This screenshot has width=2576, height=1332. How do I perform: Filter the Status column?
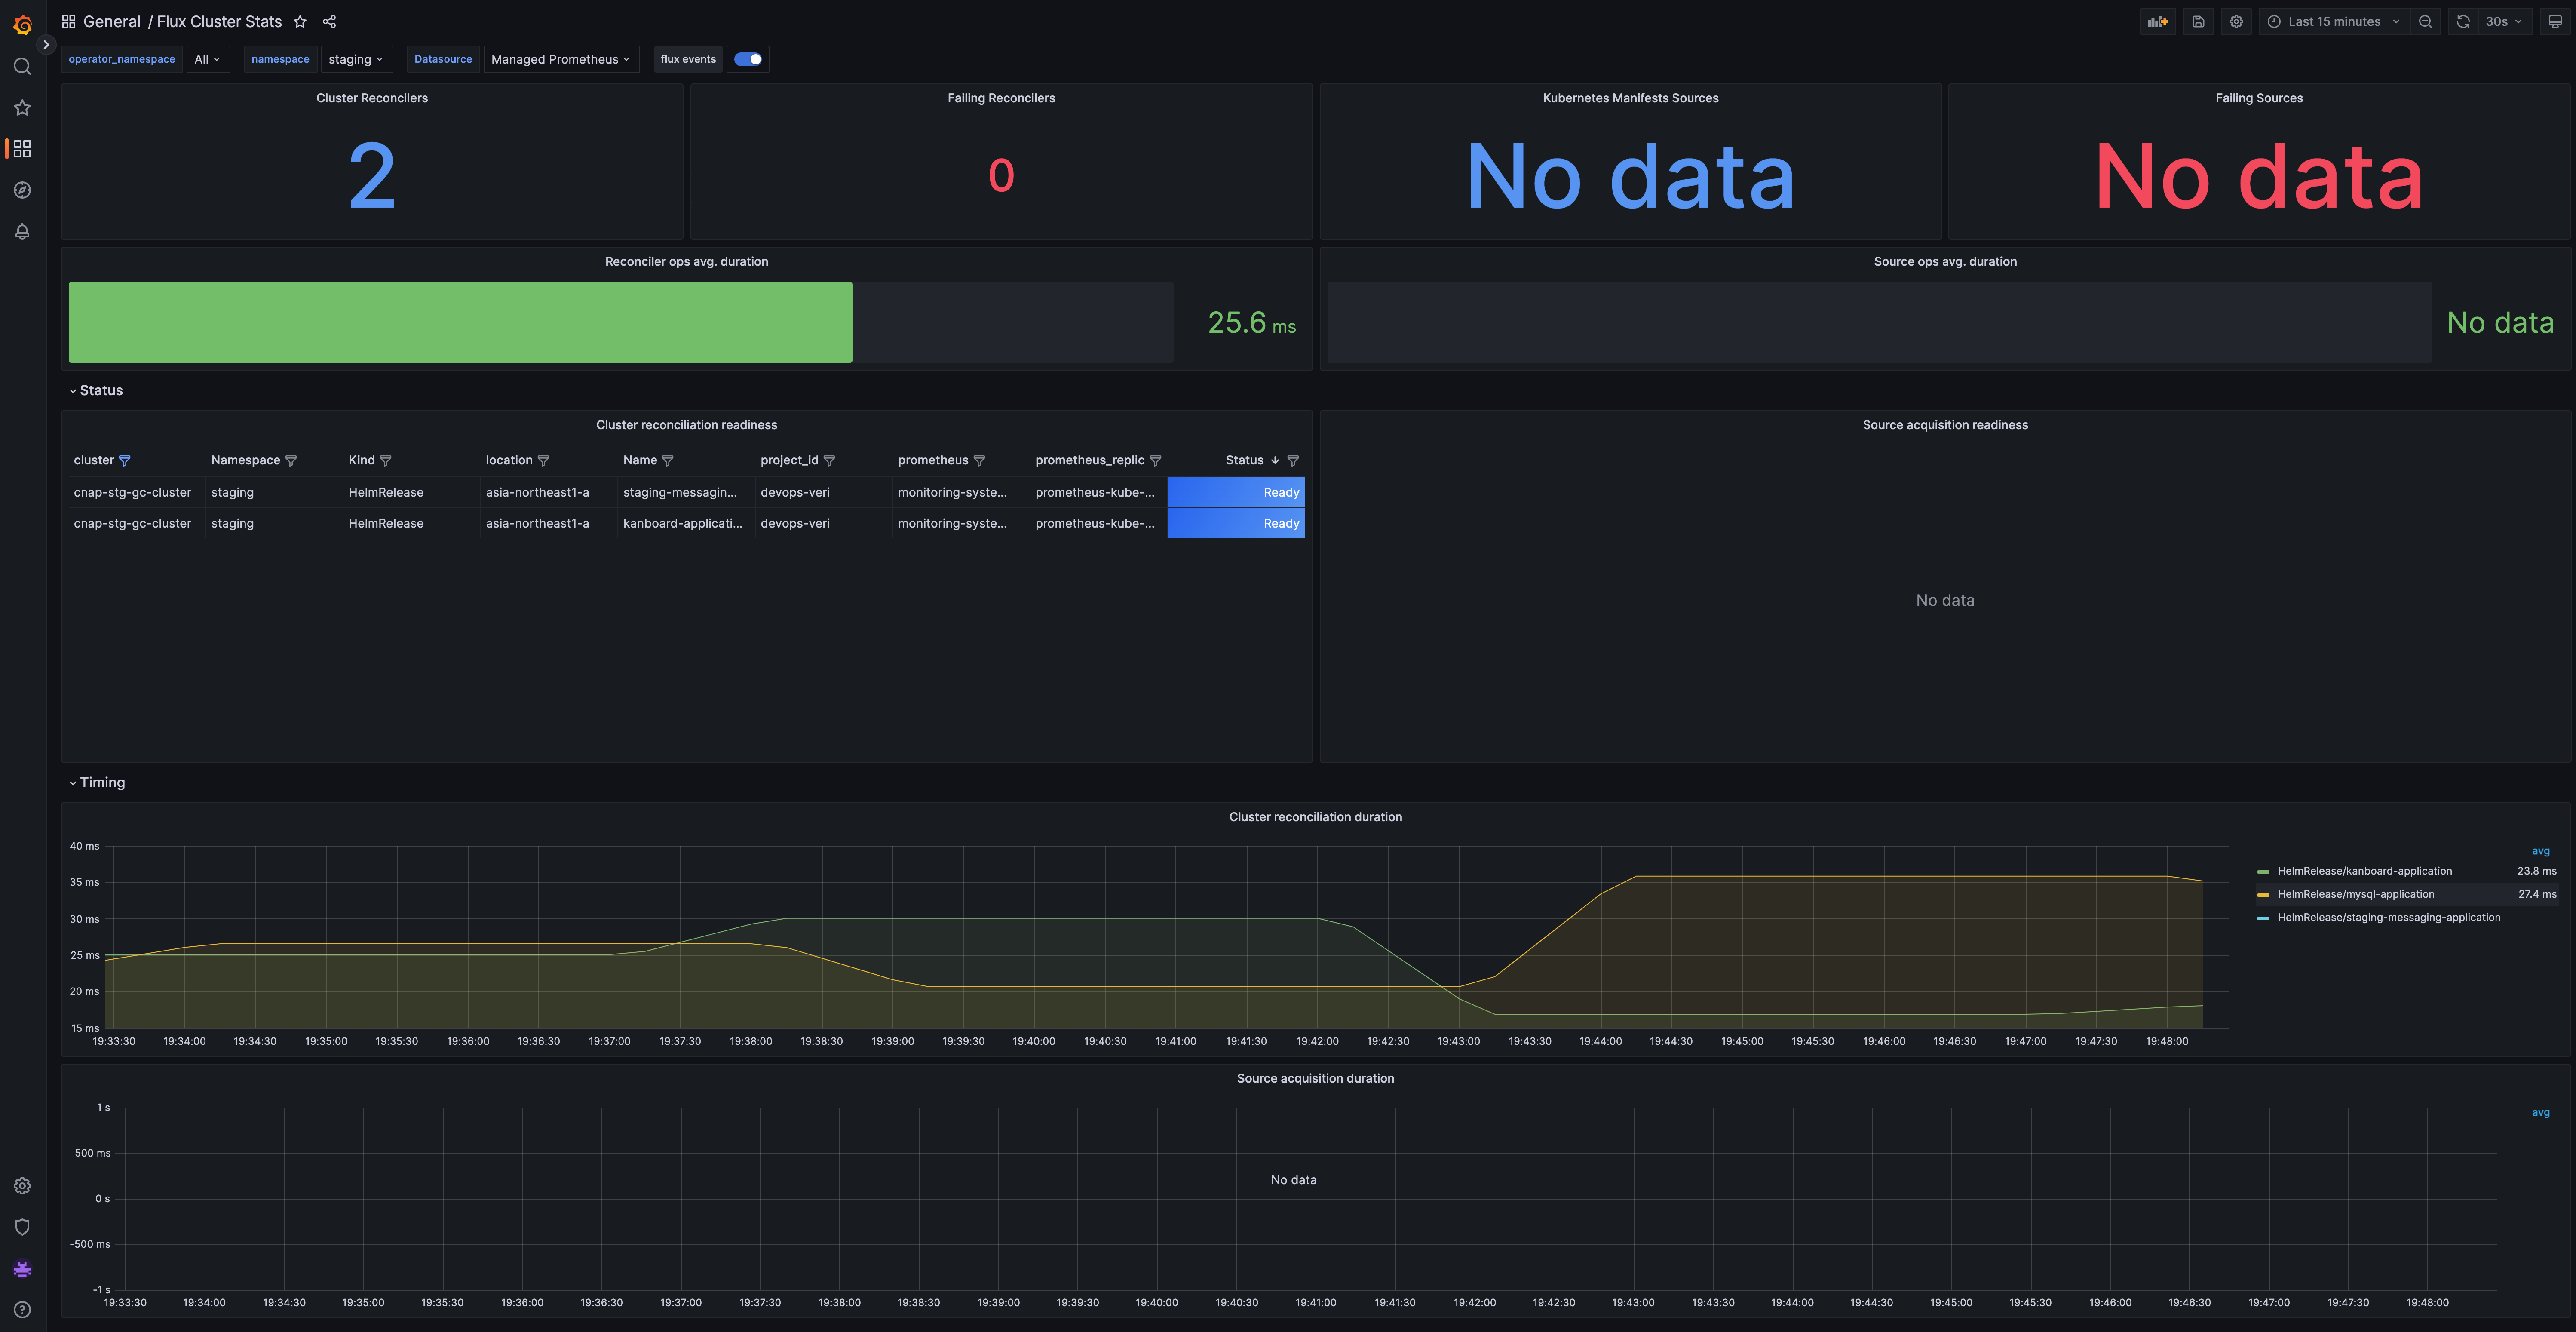1293,461
